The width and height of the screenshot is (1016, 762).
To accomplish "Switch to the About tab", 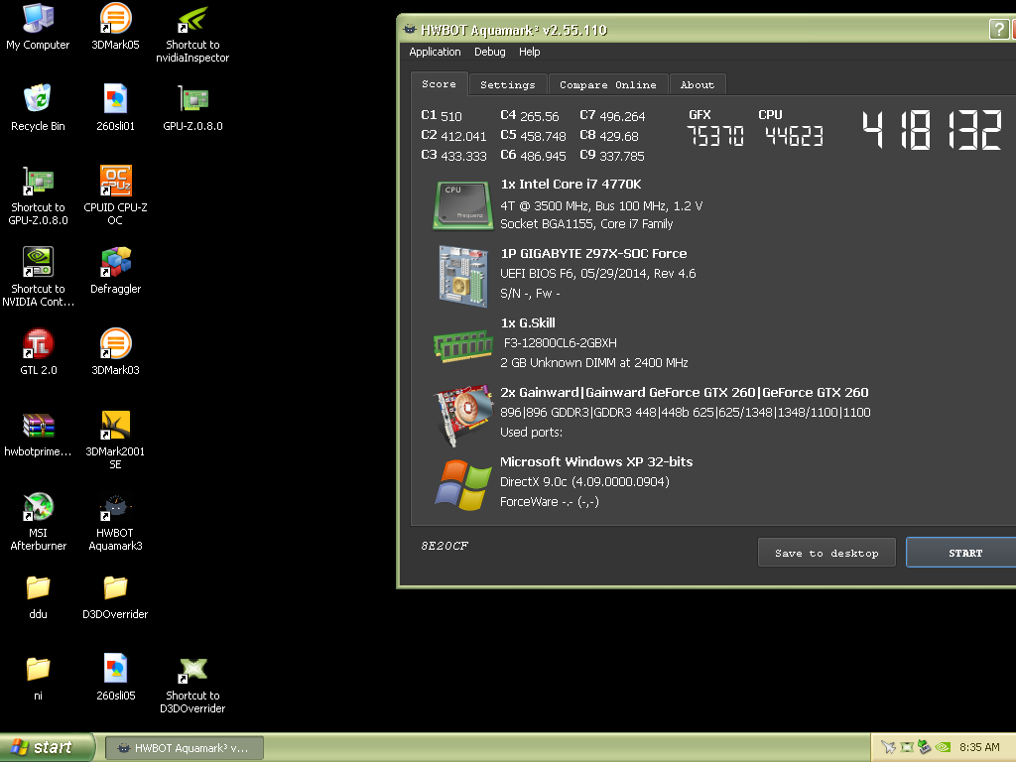I will (698, 85).
